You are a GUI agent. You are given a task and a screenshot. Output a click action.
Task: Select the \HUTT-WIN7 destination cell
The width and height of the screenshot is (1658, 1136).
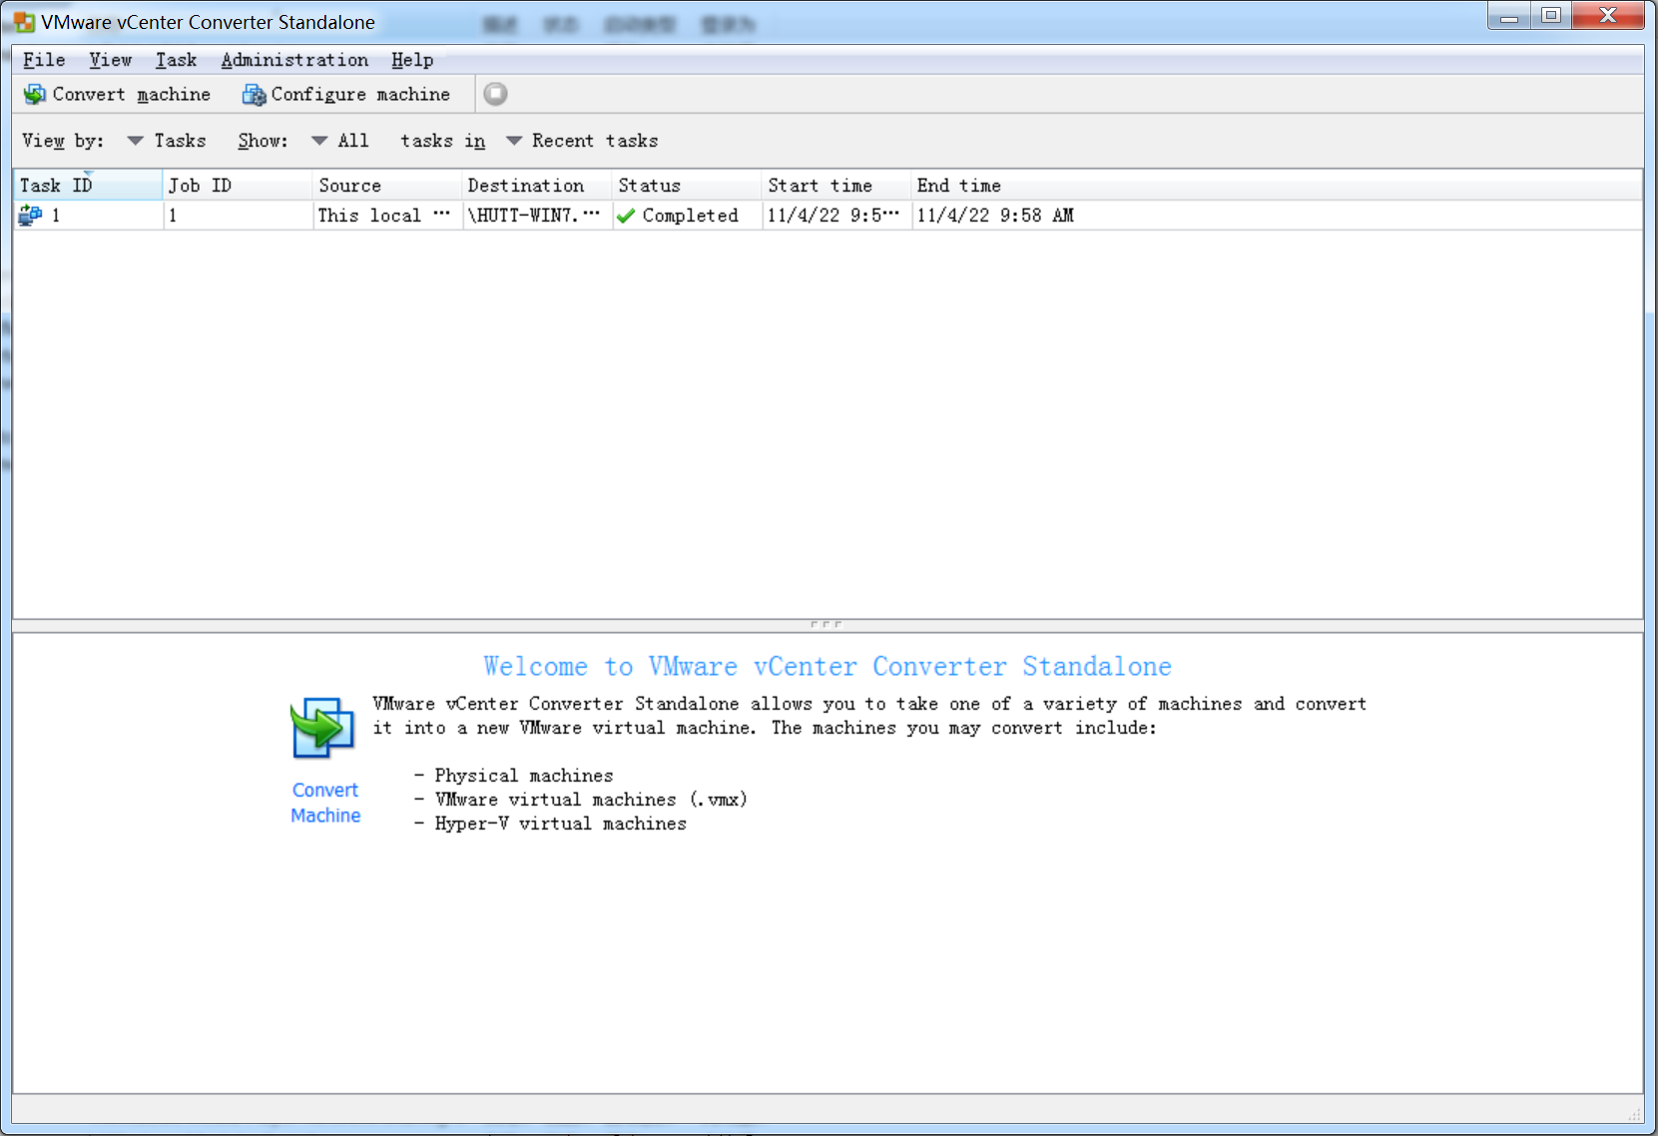tap(537, 216)
